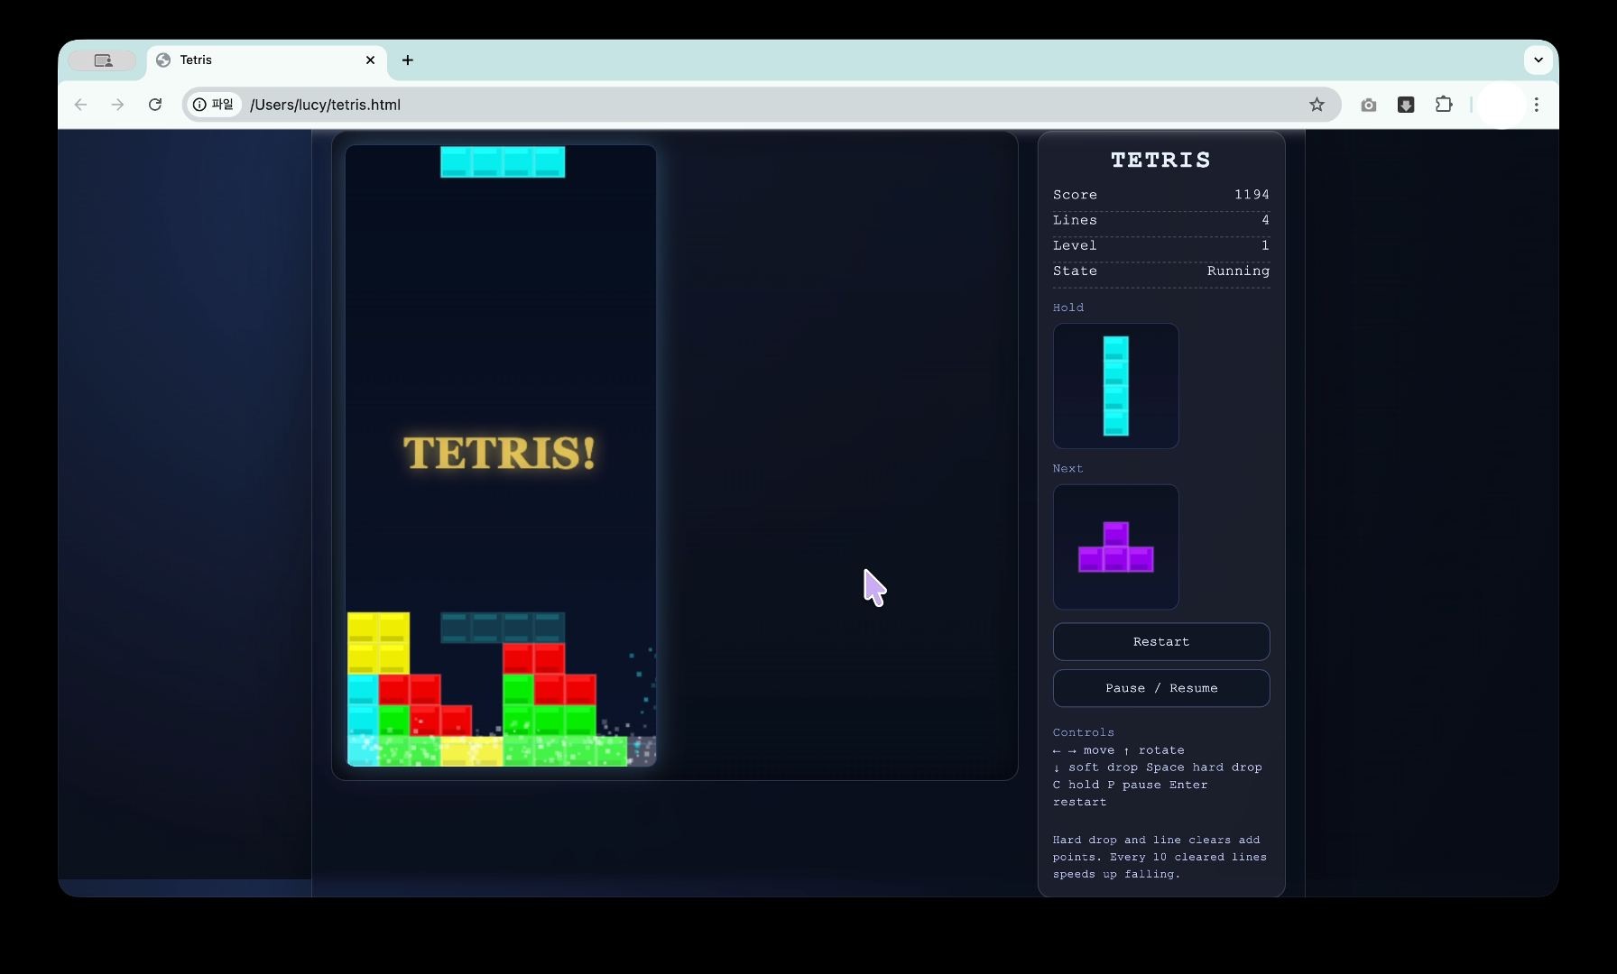Click the falling cyan I piece on the board
1617x974 pixels.
(503, 162)
